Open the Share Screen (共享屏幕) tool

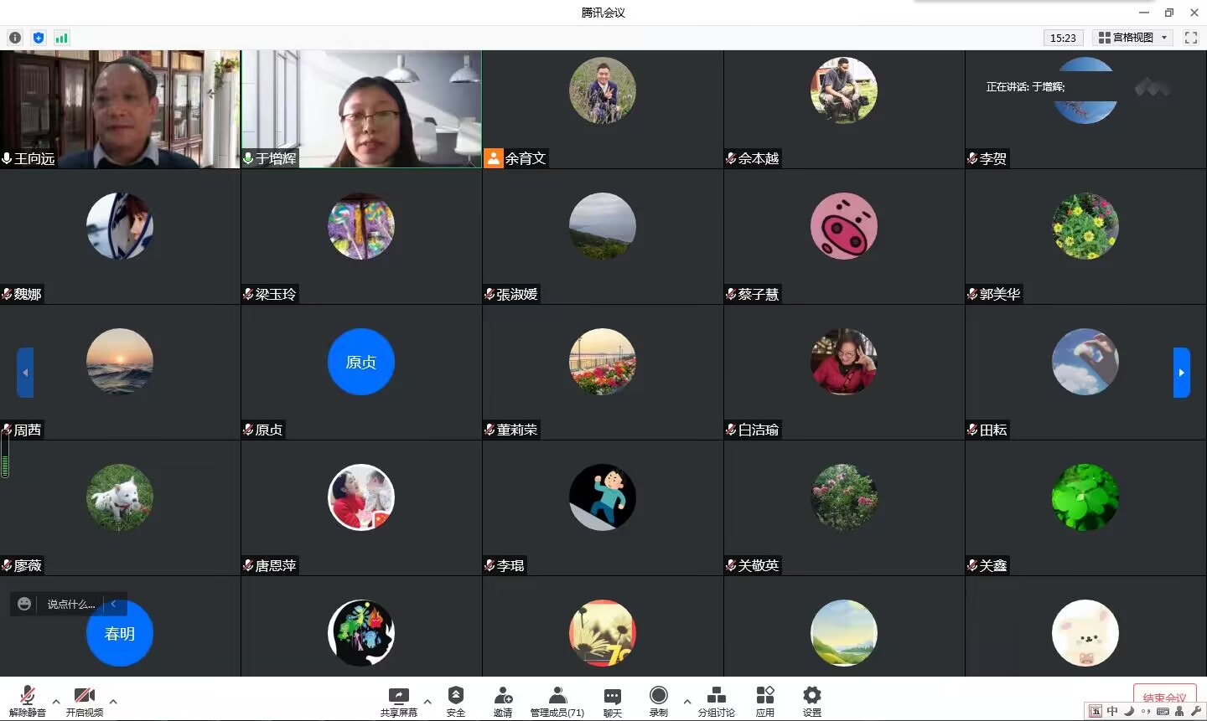[x=398, y=701]
